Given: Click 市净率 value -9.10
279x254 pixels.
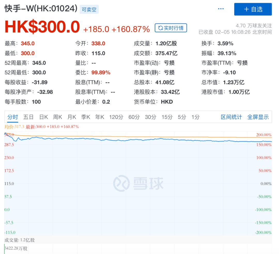Looking at the screenshot, I should coord(229,72).
